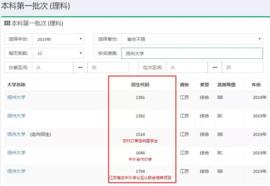270x186 pixels.
Task: Open the 选择年份 dropdown showing 2019年
Action: pos(58,39)
